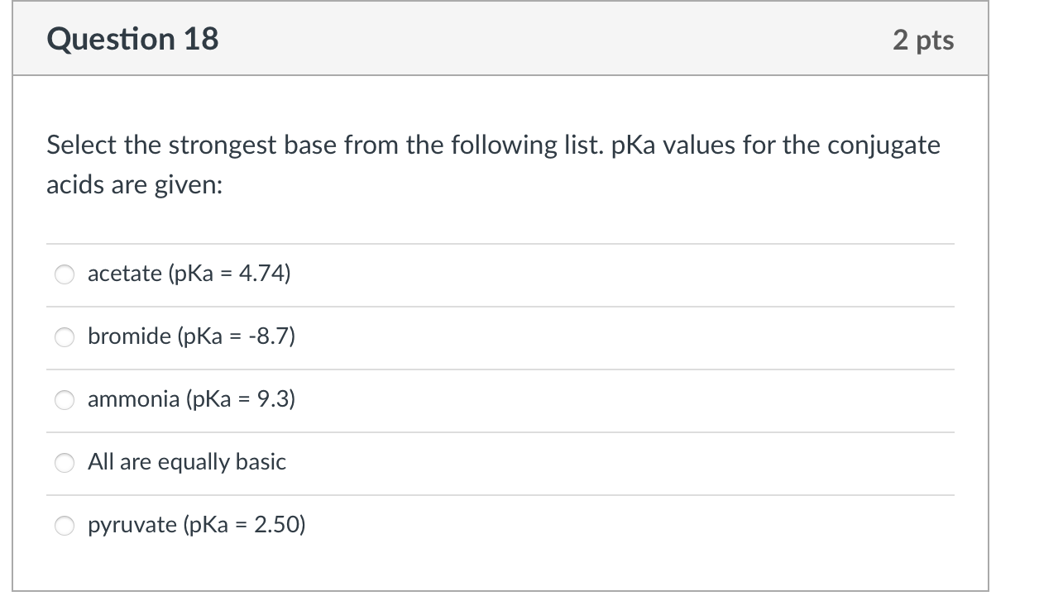1039x615 pixels.
Task: Select the acetate radio button
Action: [65, 274]
